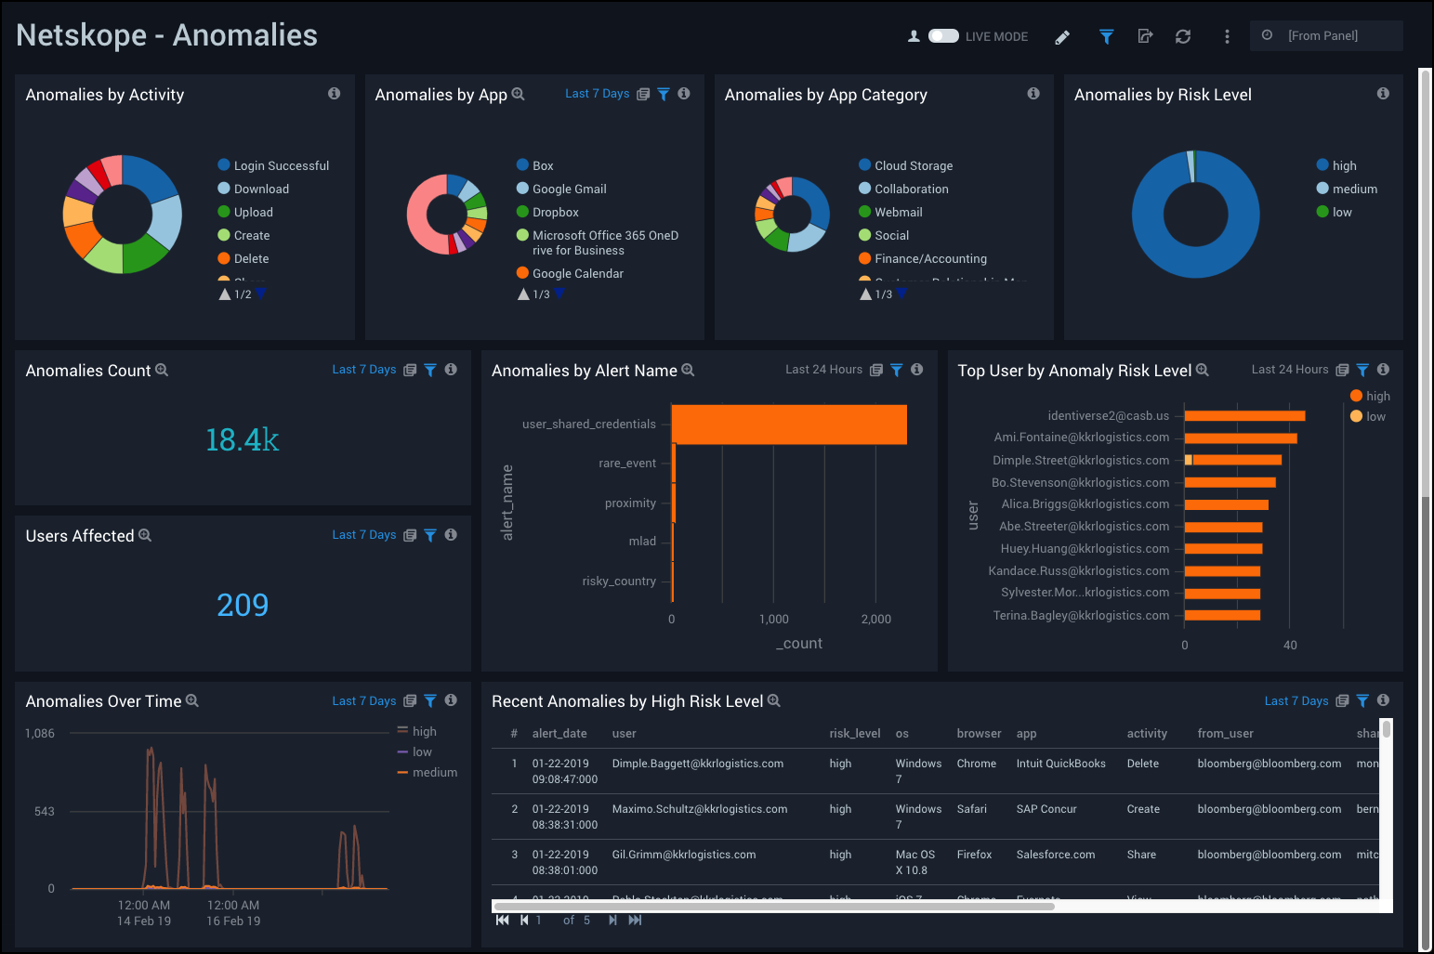Open the global filter icon in the header
This screenshot has width=1434, height=954.
pos(1106,36)
